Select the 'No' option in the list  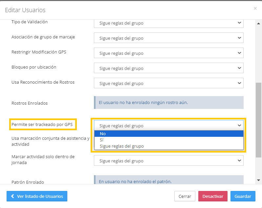point(168,134)
